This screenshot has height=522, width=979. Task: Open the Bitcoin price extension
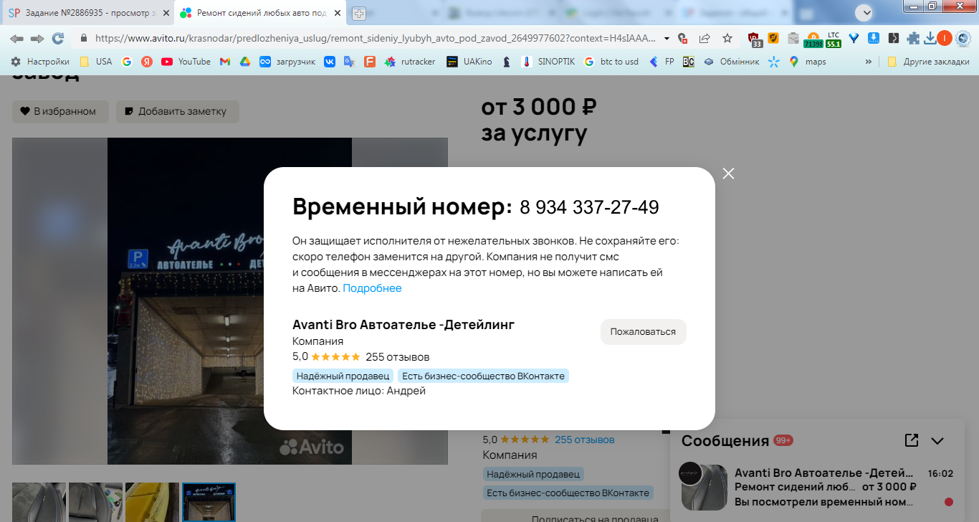tap(813, 39)
